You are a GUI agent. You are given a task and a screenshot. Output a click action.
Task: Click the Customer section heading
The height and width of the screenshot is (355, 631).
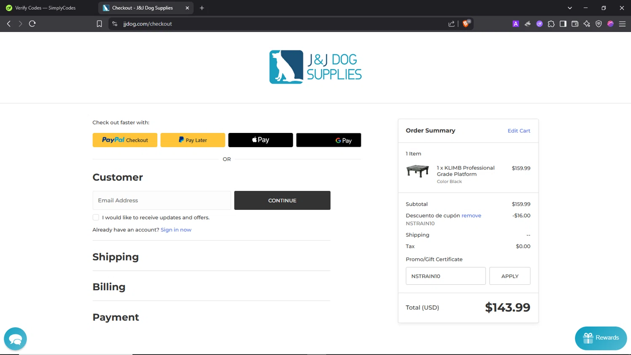[x=118, y=177]
